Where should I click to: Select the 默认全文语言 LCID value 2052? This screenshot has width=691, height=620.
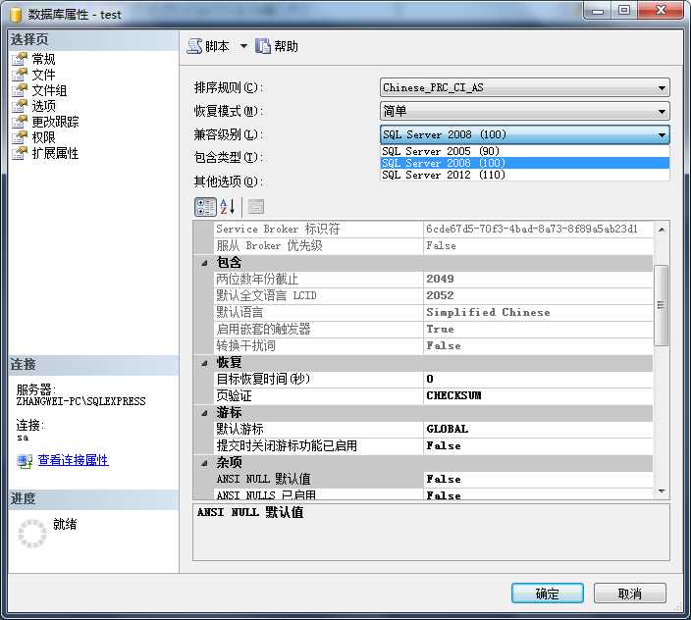[538, 295]
